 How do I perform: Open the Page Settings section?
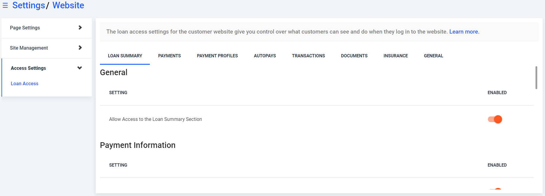[47, 28]
